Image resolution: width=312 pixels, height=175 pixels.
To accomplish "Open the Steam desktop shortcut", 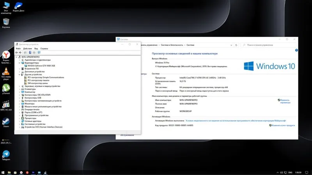I will [6, 122].
